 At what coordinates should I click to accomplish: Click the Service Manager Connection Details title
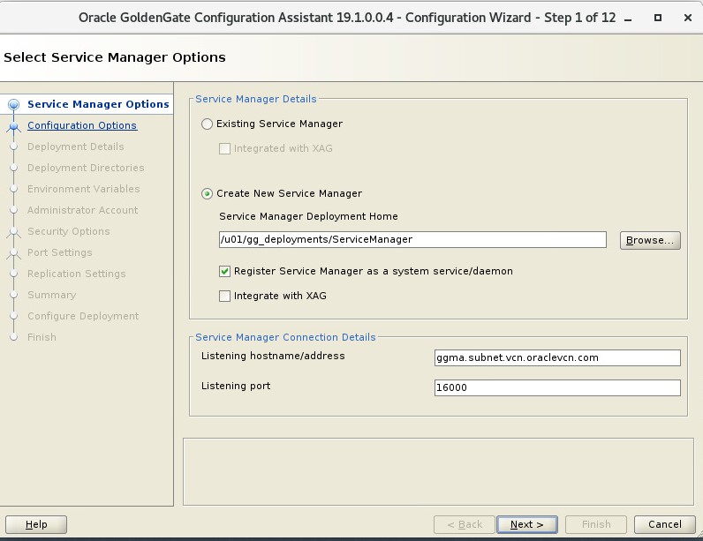285,337
